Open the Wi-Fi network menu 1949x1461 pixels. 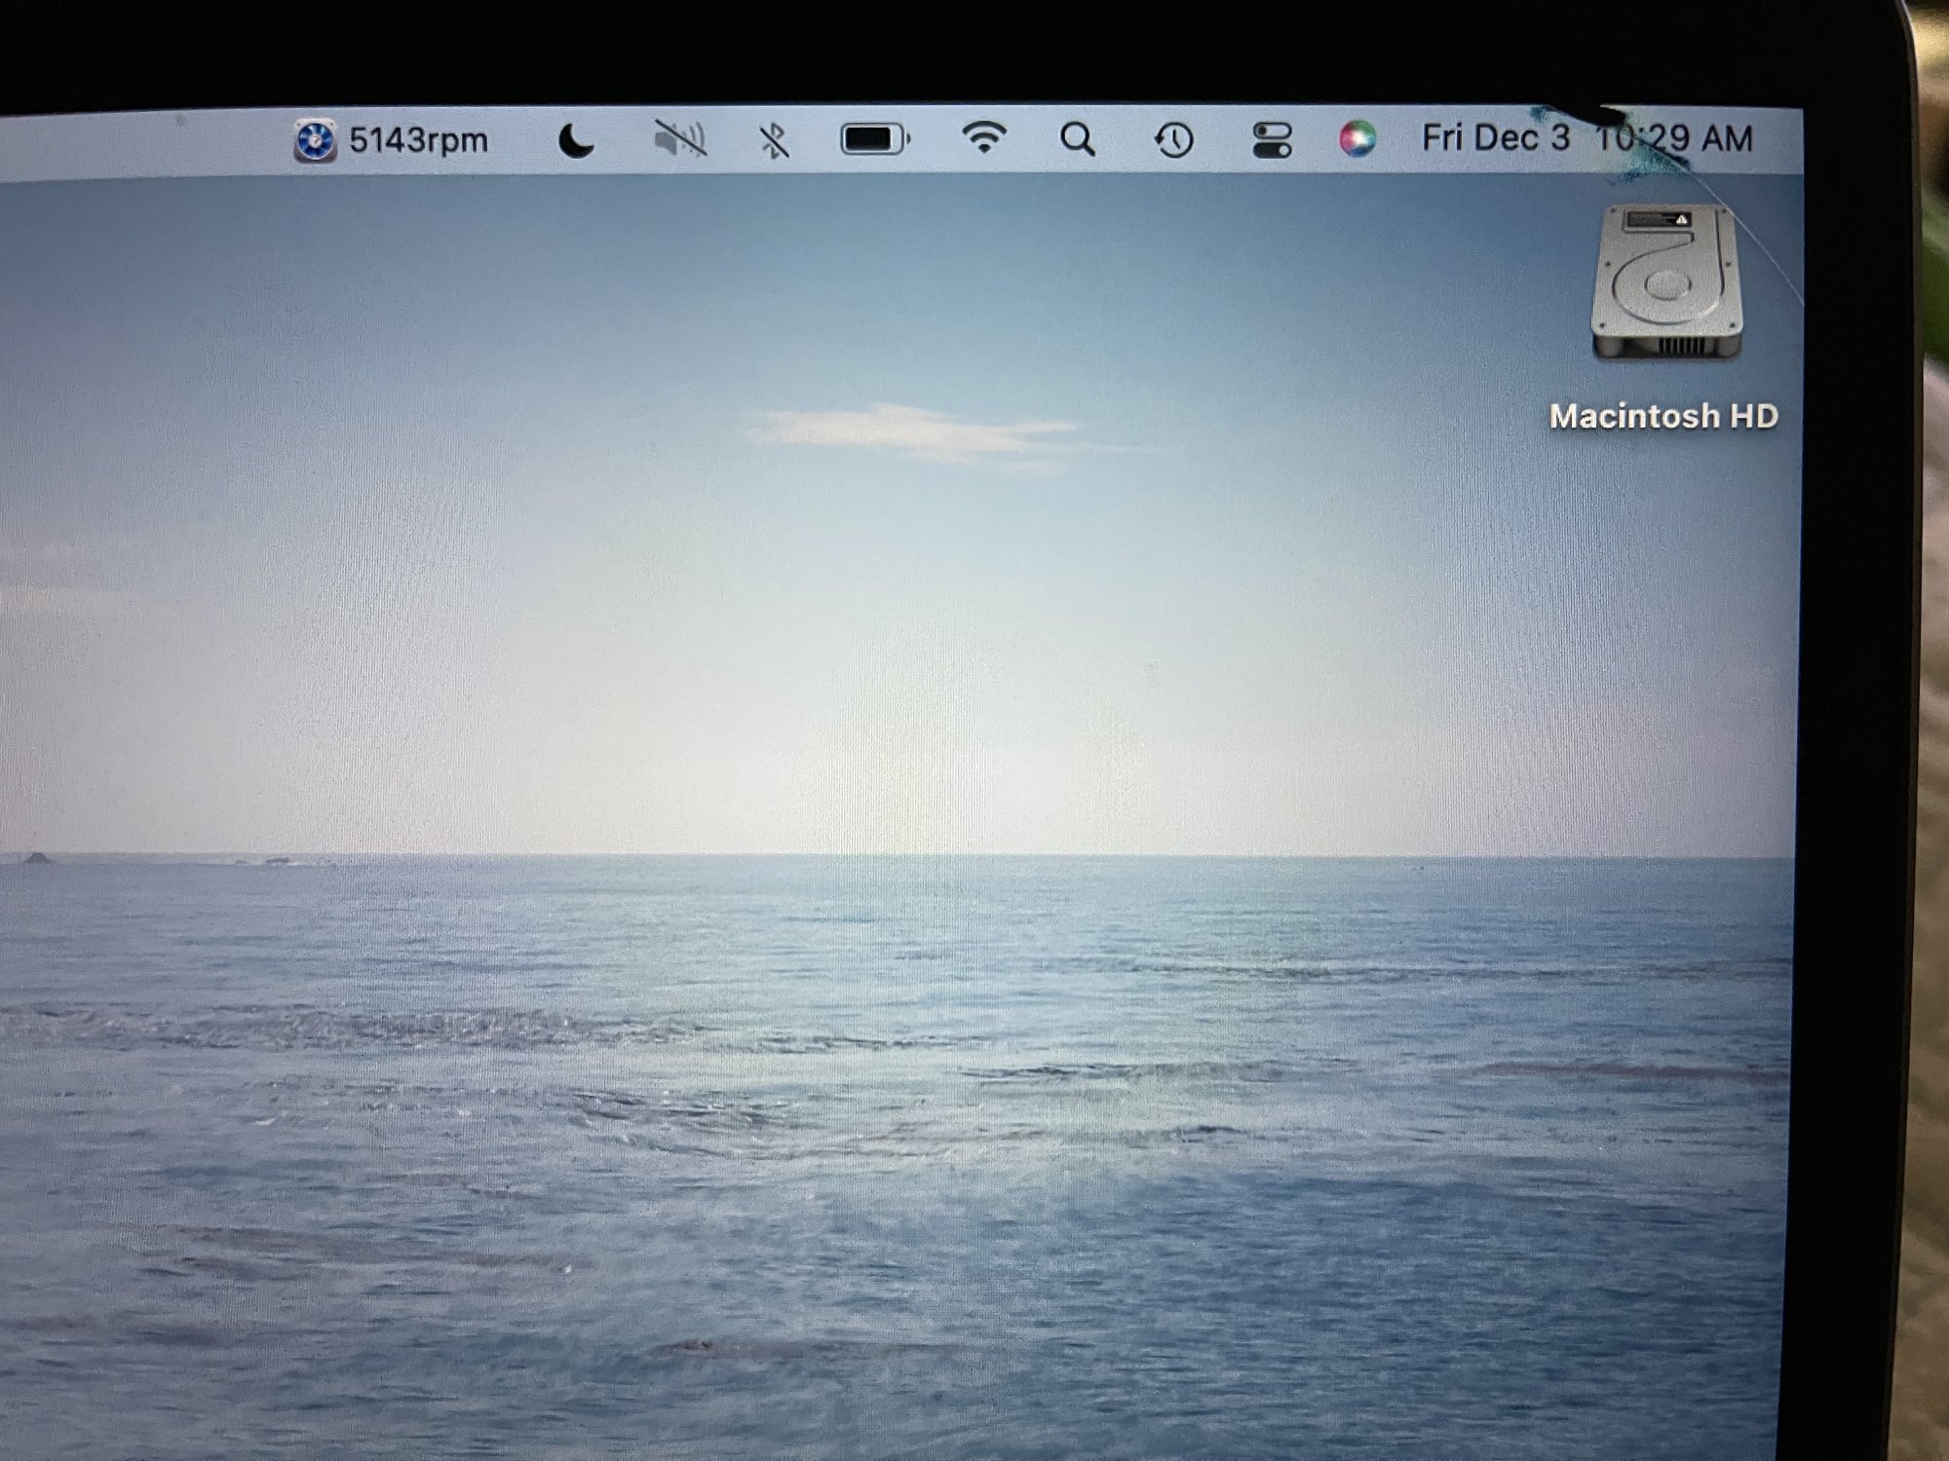click(984, 138)
